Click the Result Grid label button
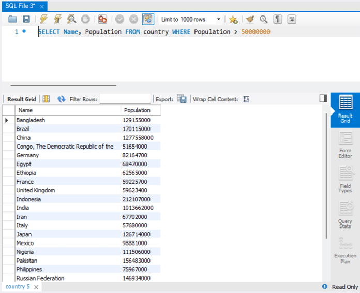This screenshot has width=360, height=293. pos(22,99)
